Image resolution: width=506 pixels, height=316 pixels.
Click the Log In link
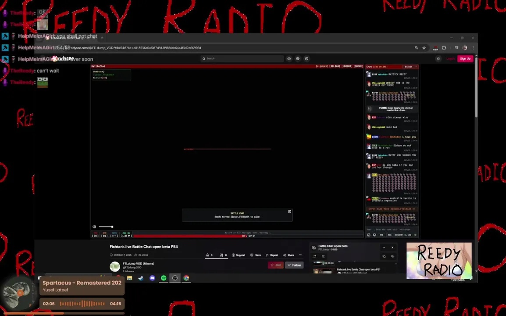click(x=450, y=58)
